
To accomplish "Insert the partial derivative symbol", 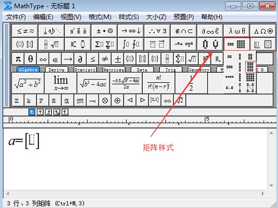I will click(x=80, y=59).
